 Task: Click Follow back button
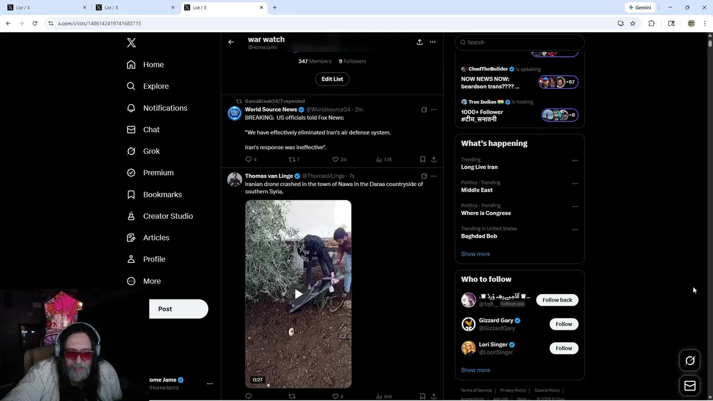[557, 300]
